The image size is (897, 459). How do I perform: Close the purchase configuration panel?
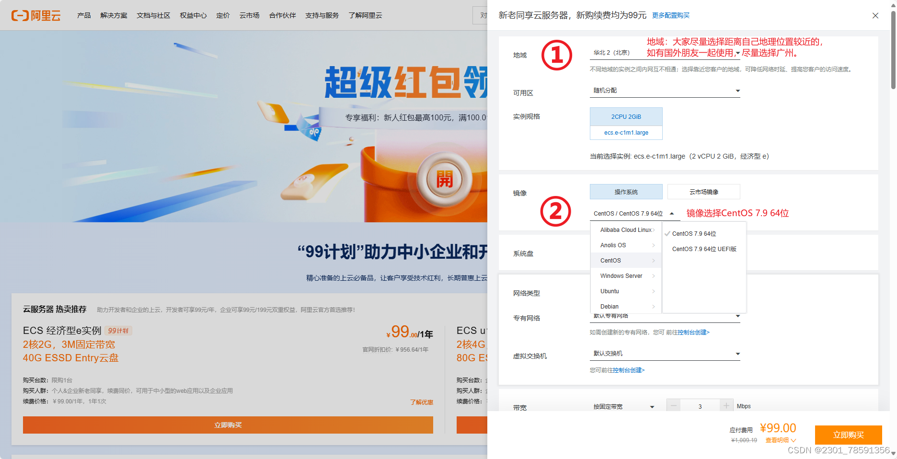click(875, 15)
